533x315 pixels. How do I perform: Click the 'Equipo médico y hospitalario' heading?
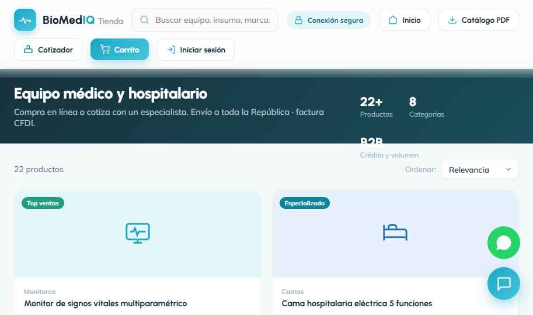(110, 94)
